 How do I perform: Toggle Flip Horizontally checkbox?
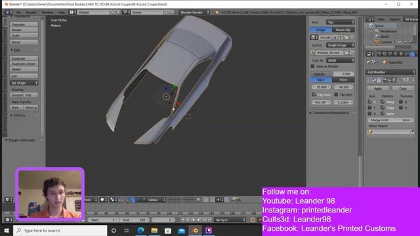314,94
